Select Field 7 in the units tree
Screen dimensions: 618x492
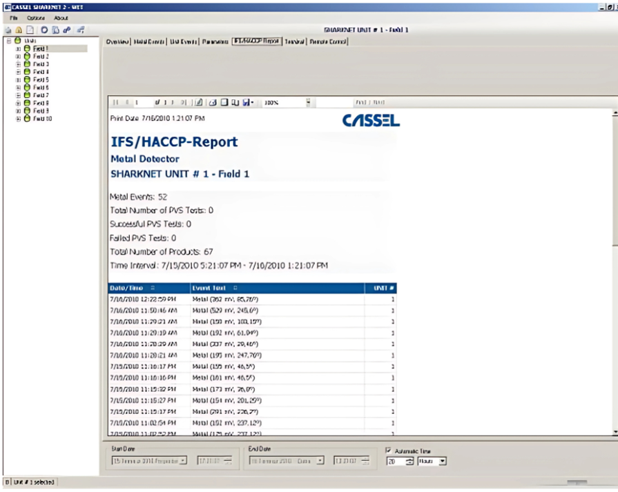[41, 95]
